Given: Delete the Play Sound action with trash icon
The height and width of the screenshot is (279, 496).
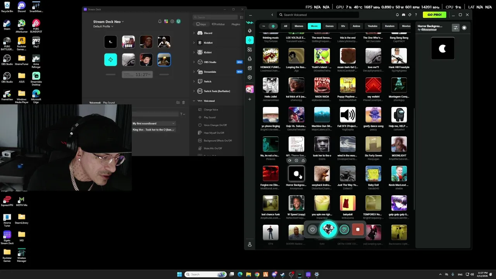Looking at the screenshot, I should tap(183, 102).
